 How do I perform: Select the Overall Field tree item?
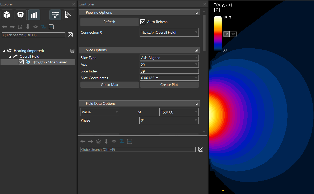pos(29,56)
